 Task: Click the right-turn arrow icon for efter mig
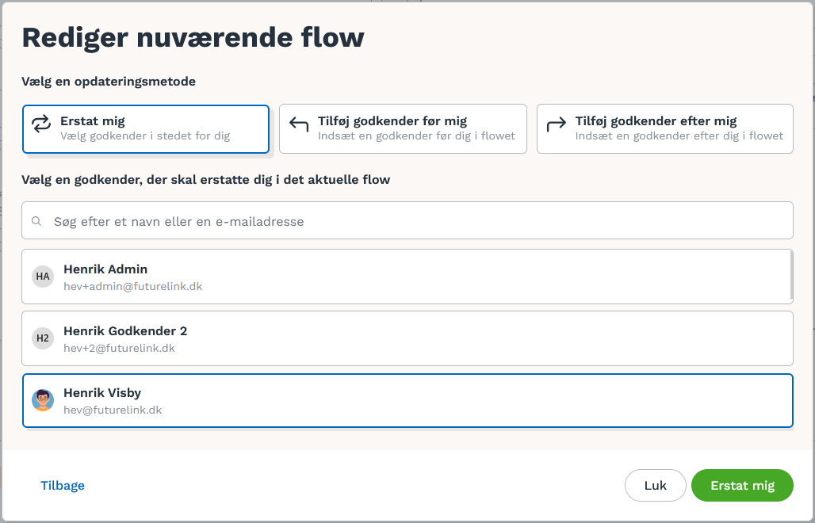(557, 124)
